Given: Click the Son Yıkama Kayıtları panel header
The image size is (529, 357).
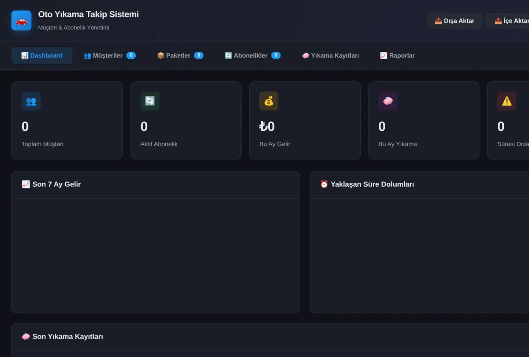Looking at the screenshot, I should click(270, 337).
